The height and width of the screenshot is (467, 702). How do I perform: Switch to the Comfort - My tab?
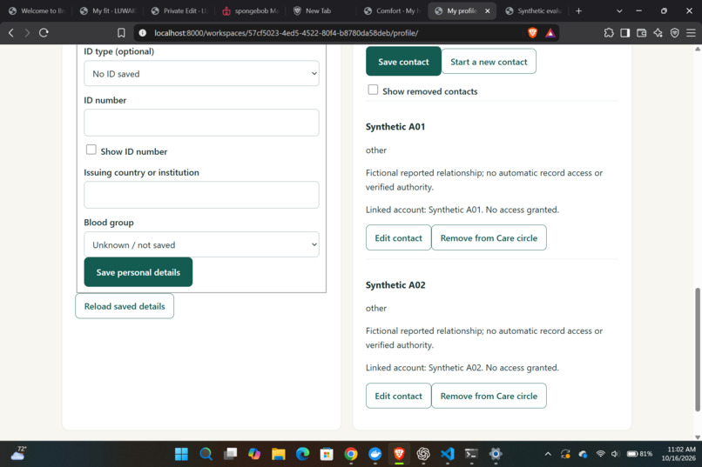point(393,10)
